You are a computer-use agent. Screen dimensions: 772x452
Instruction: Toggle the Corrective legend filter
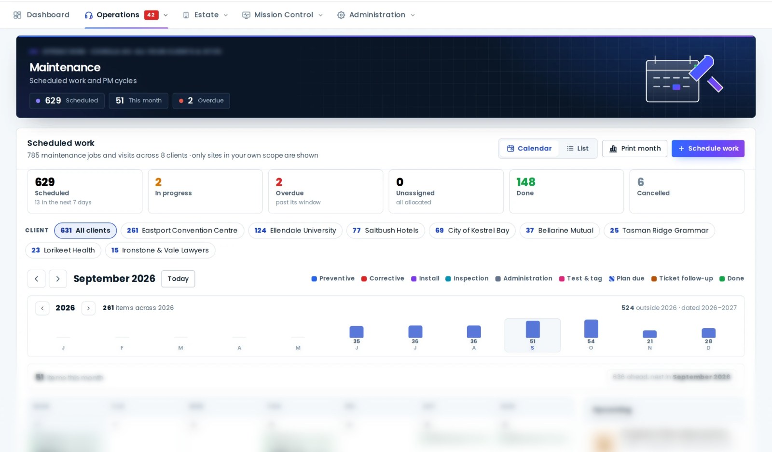tap(383, 279)
